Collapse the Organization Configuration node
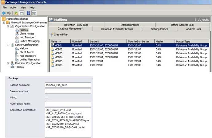 (x=8, y=26)
